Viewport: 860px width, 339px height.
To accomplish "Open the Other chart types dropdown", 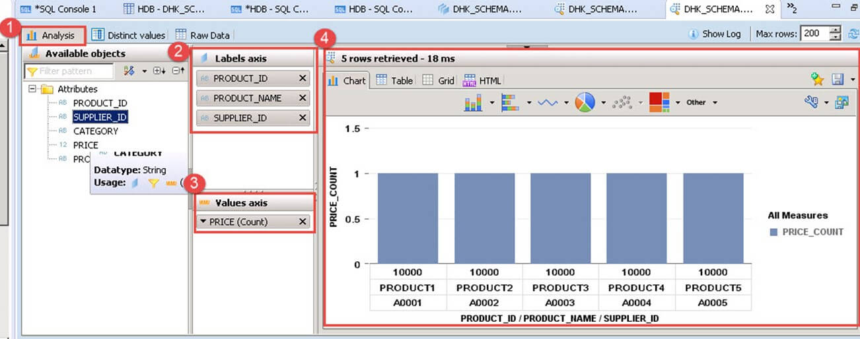I will click(701, 102).
